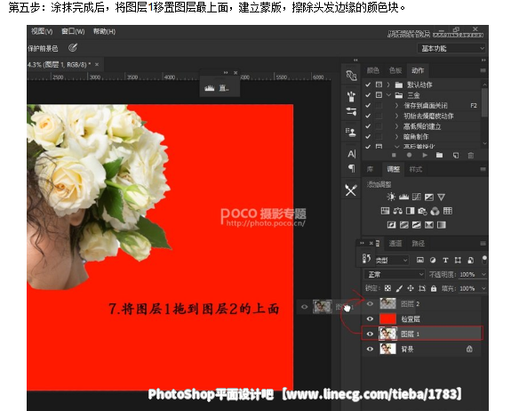Filter layers by pixel layers

[x=420, y=260]
